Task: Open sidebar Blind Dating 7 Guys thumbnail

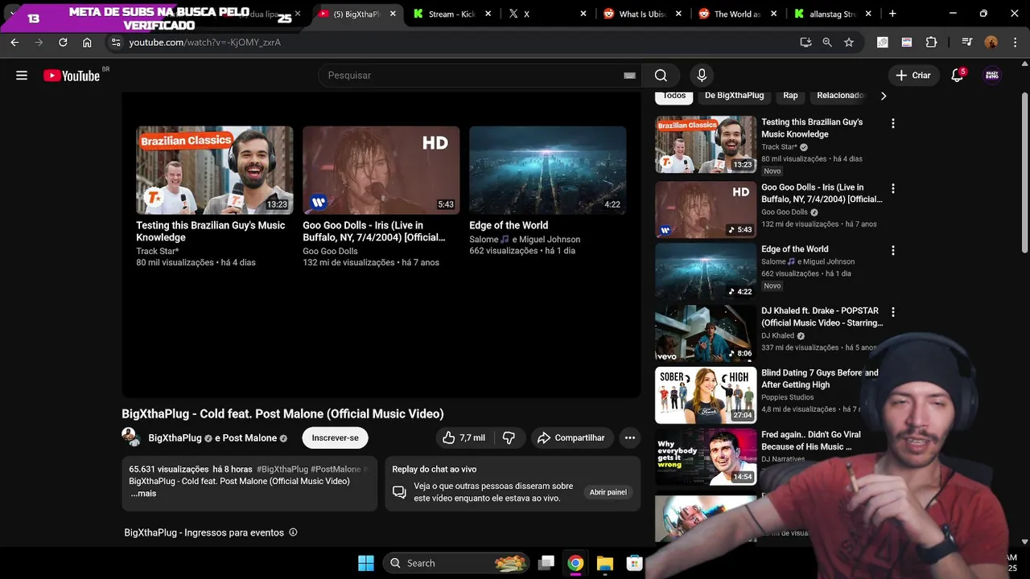Action: tap(706, 395)
